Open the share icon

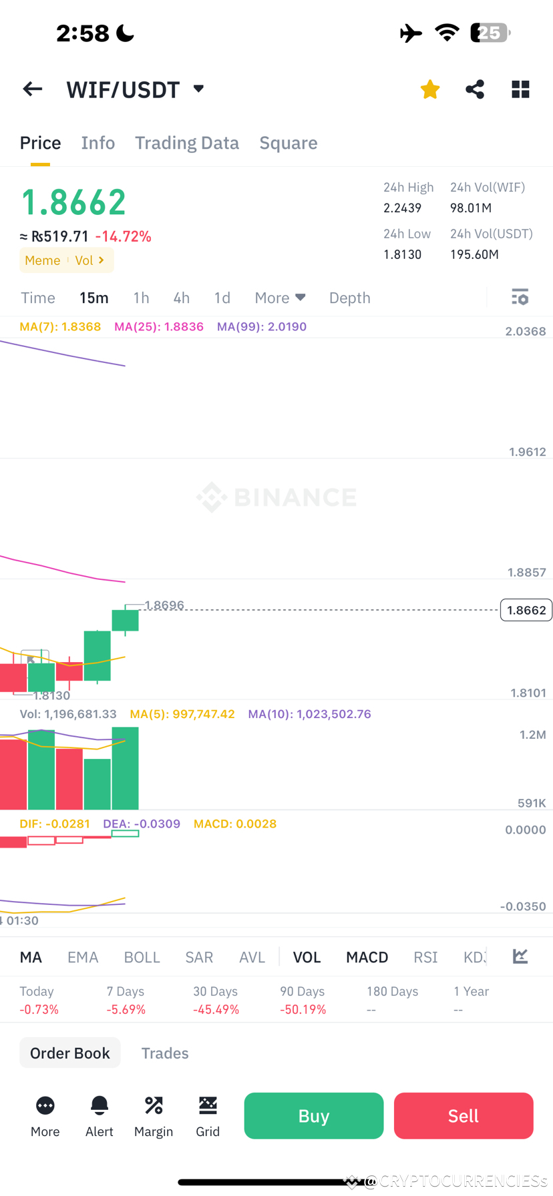click(x=475, y=89)
